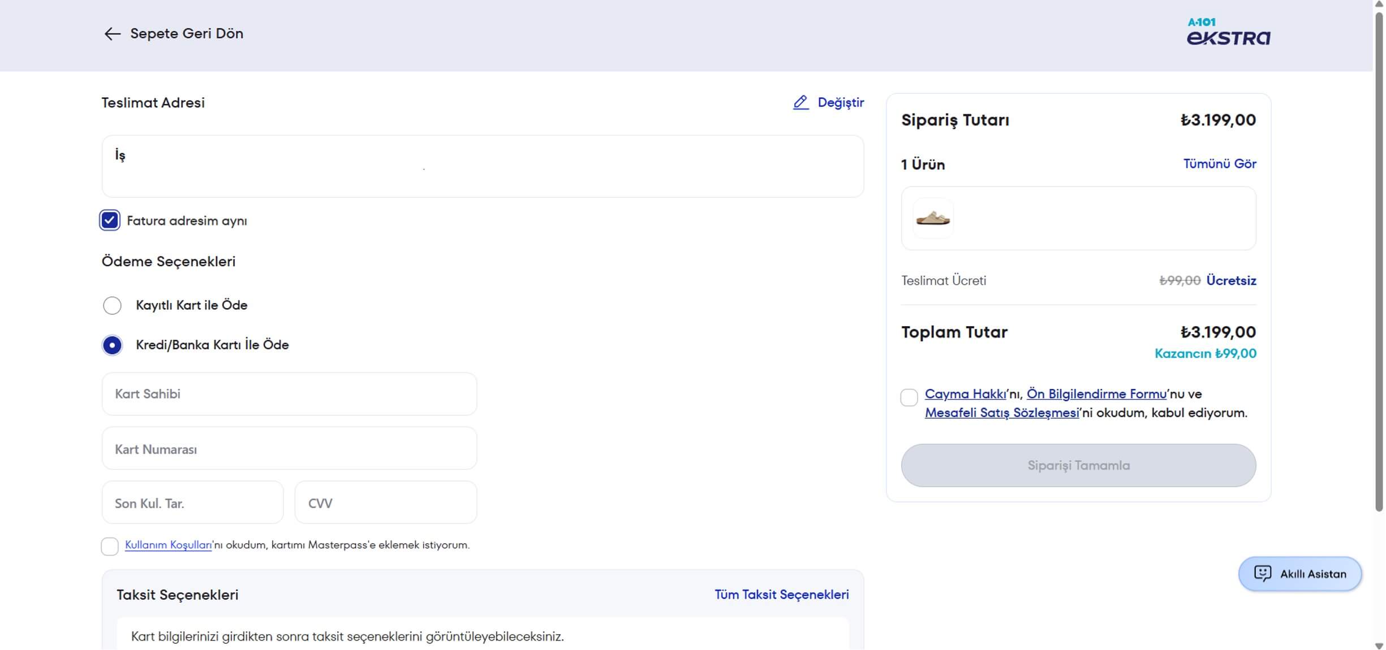Expand Tüm Taksit Seçenekleri
The image size is (1386, 650).
tap(781, 595)
